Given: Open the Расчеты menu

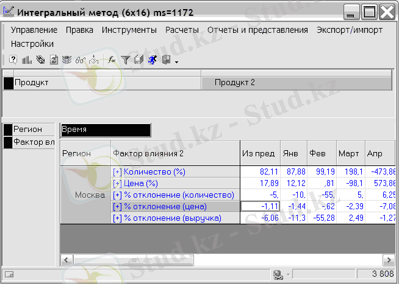Looking at the screenshot, I should click(182, 30).
